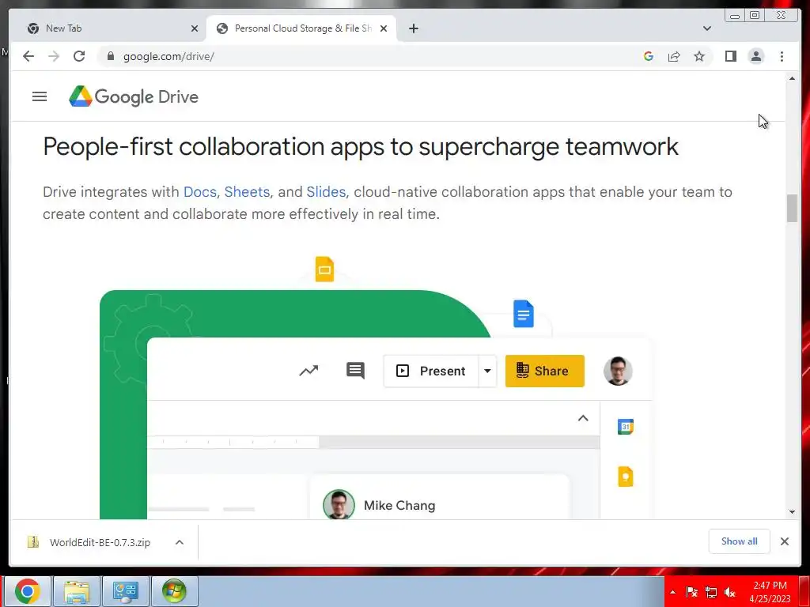
Task: Bookmark this page with the star
Action: [699, 56]
